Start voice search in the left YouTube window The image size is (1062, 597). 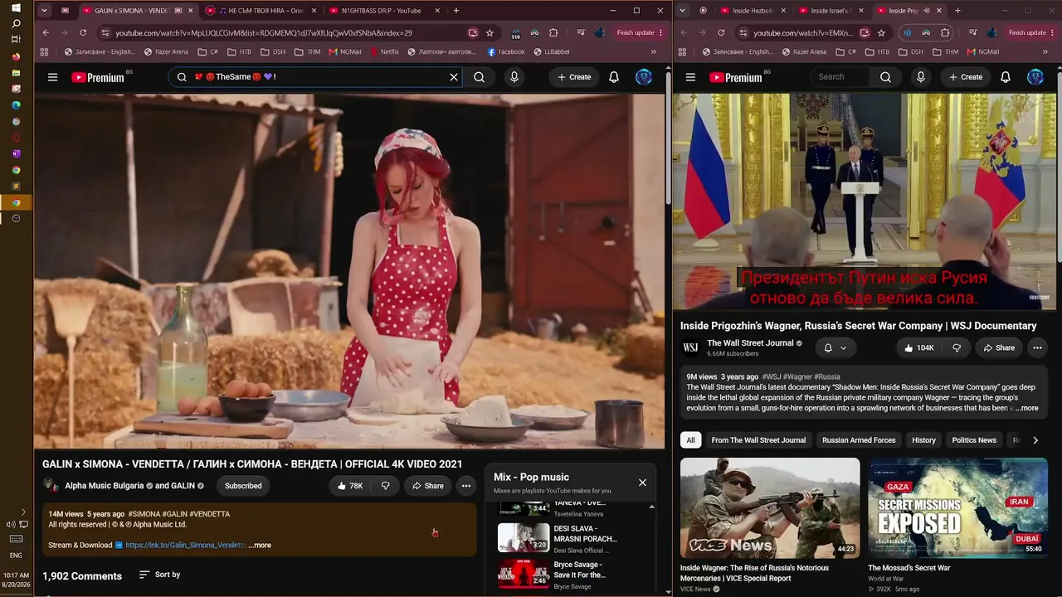[x=514, y=77]
